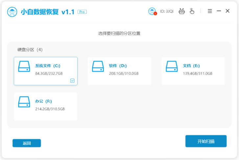
Task: Close the data recovery window
Action: pos(227,11)
